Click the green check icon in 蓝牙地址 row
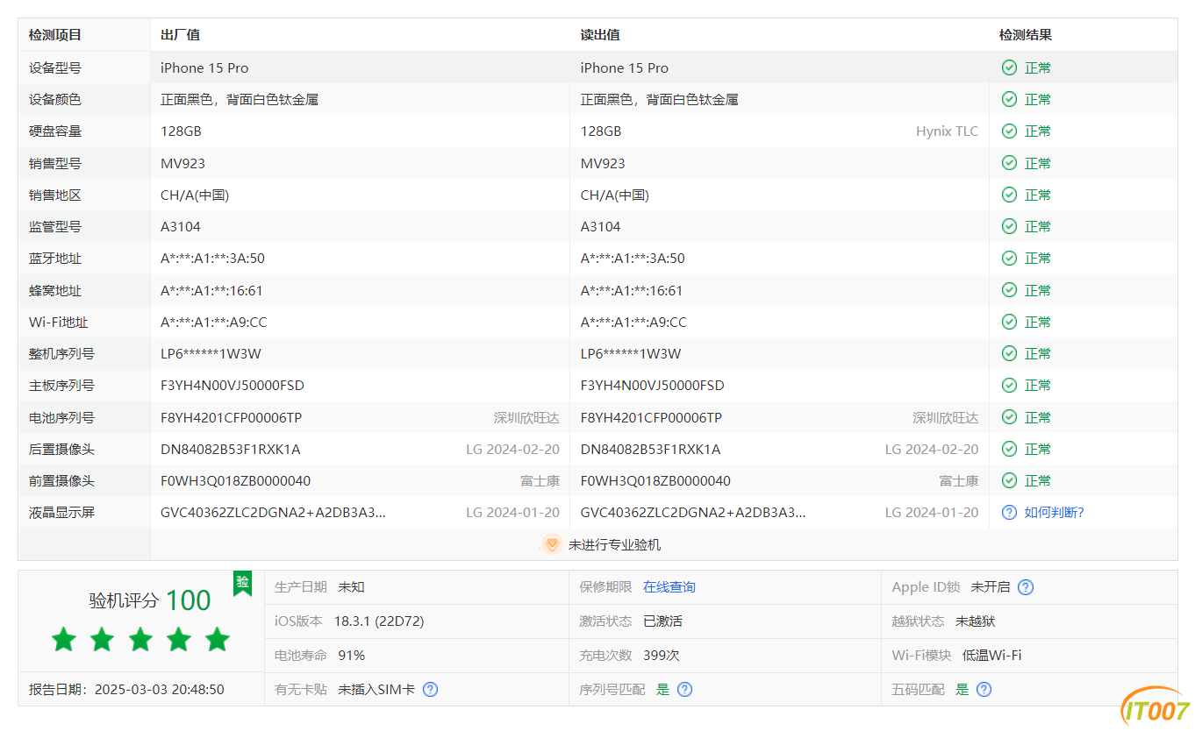The image size is (1195, 731). coord(1009,258)
